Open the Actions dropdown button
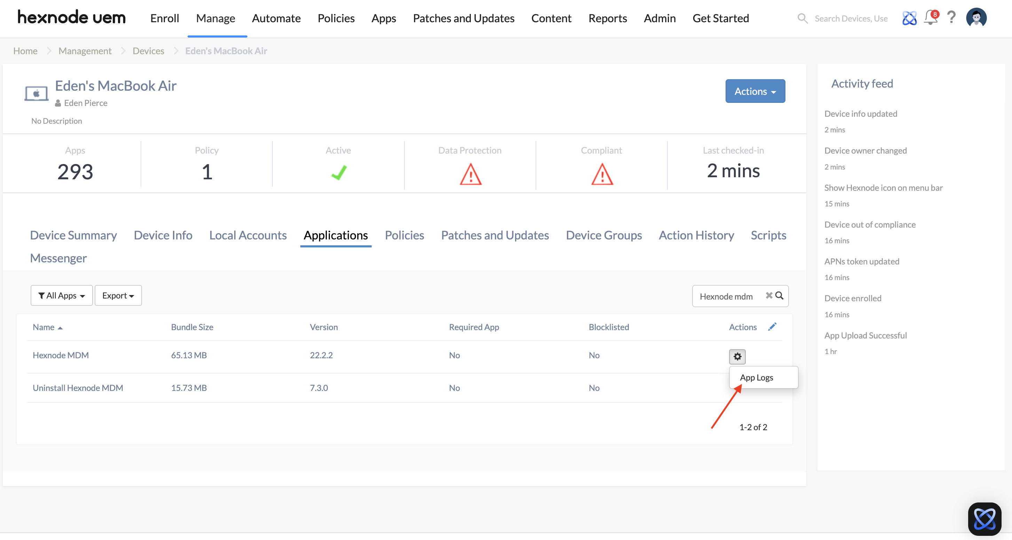Image resolution: width=1012 pixels, height=540 pixels. pyautogui.click(x=755, y=91)
